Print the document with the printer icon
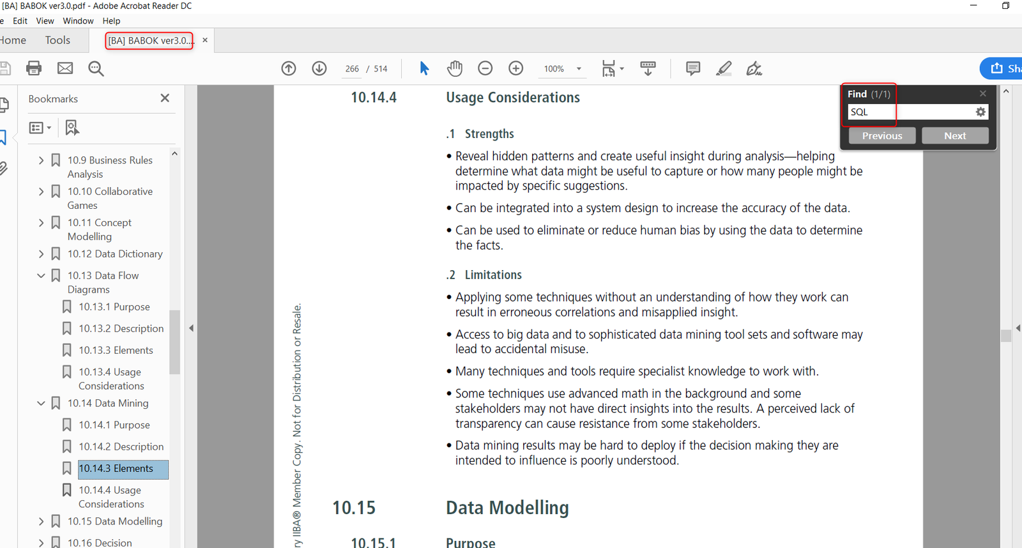Image resolution: width=1022 pixels, height=548 pixels. point(34,68)
